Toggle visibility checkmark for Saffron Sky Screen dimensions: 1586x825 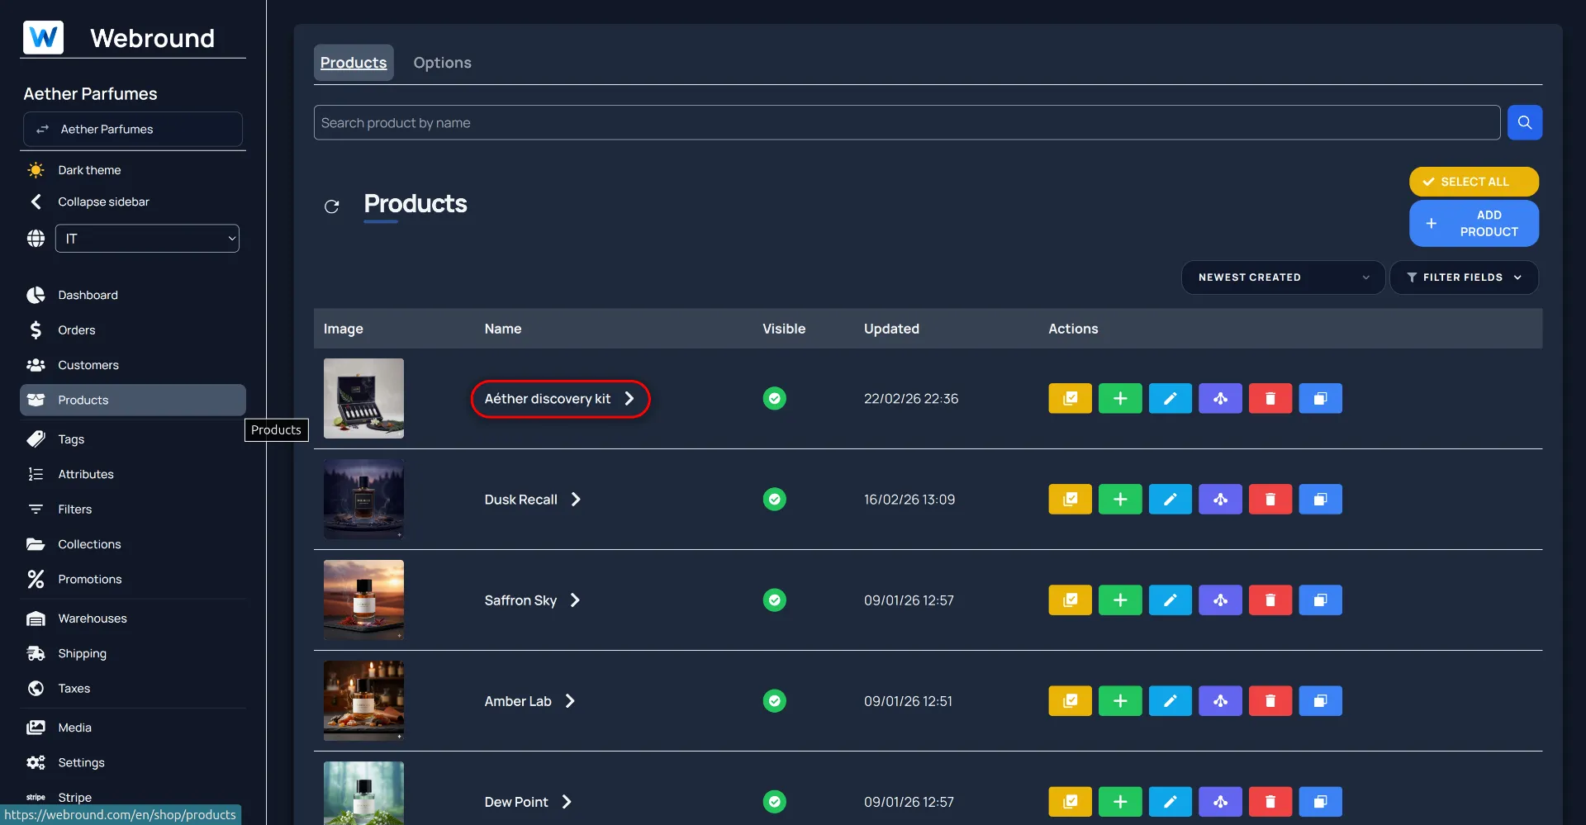tap(774, 600)
